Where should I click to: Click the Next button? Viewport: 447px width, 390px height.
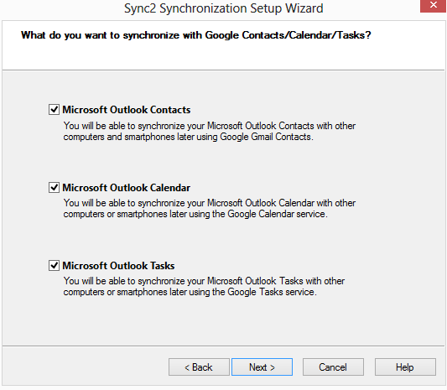[262, 367]
